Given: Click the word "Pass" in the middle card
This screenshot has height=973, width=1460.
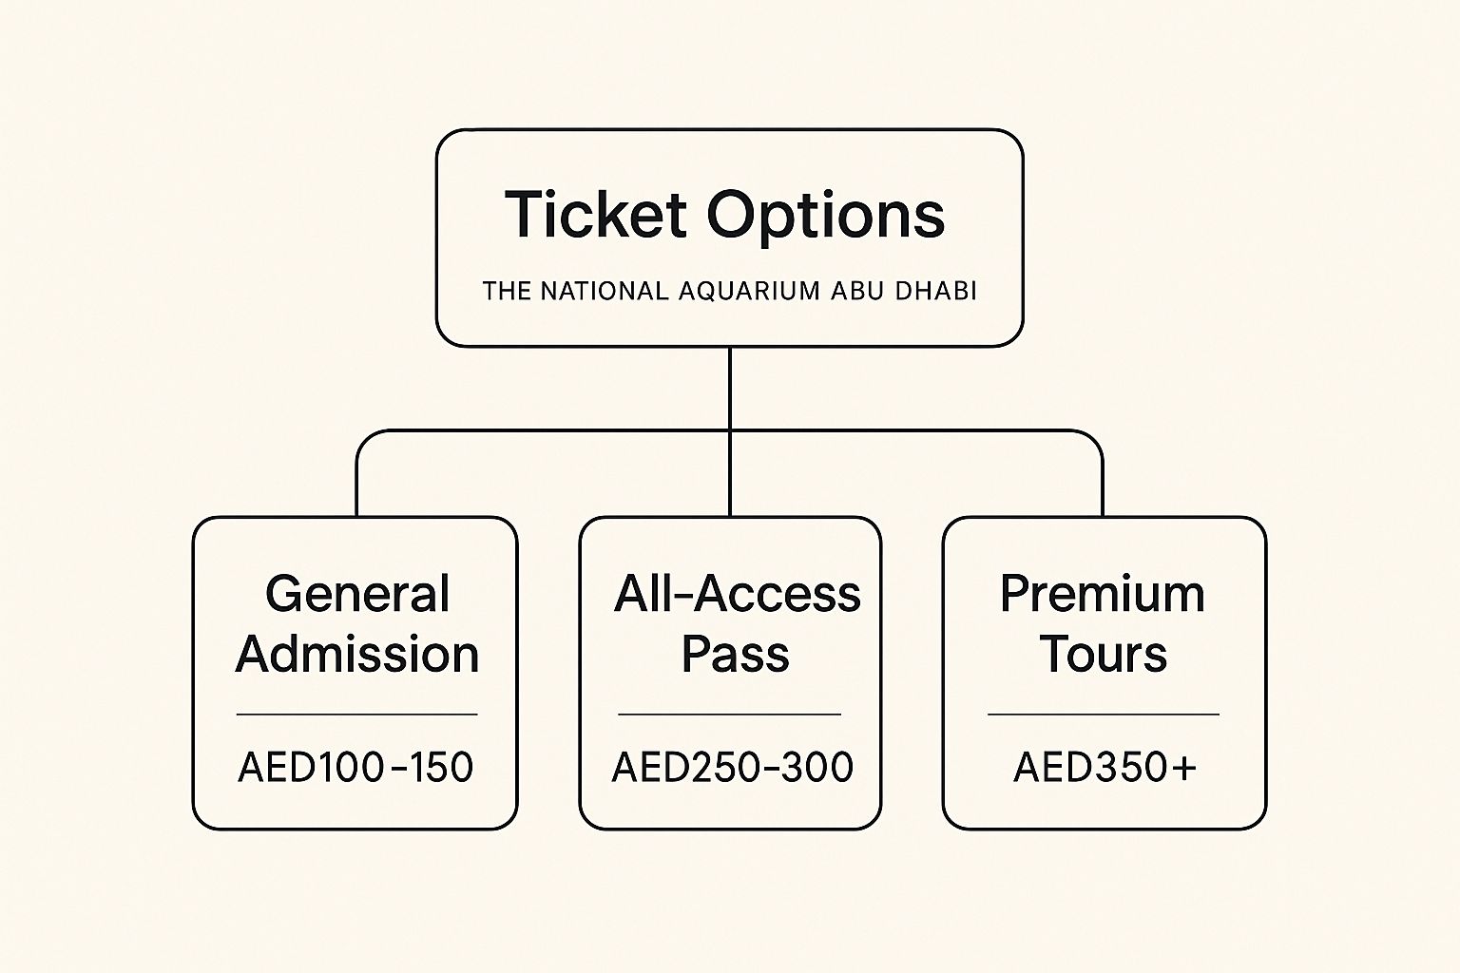Looking at the screenshot, I should 735,655.
